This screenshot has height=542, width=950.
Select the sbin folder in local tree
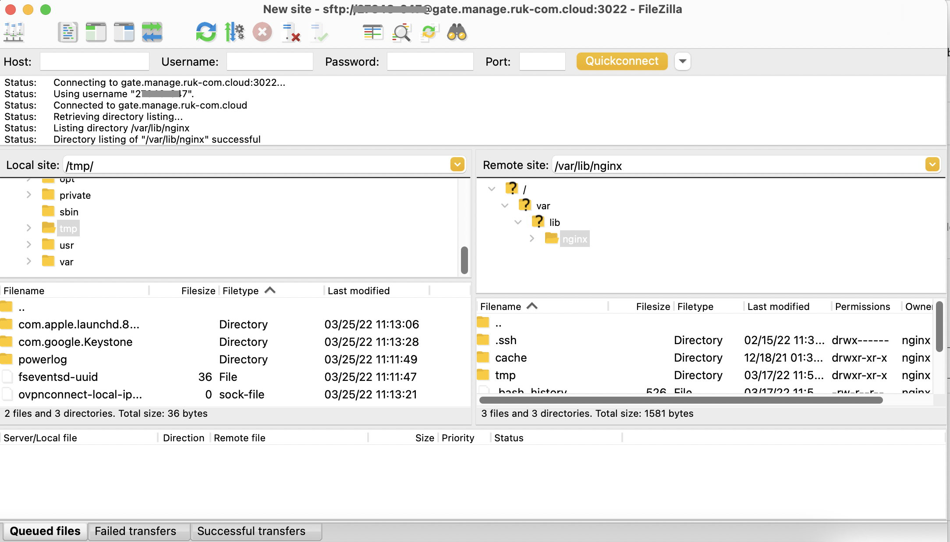[69, 212]
